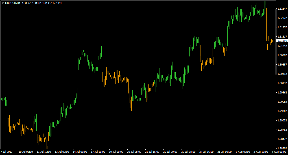Image resolution: width=288 pixels, height=155 pixels.
Task: Click the 2 Aug 16:00 time label
Action: (x=261, y=152)
